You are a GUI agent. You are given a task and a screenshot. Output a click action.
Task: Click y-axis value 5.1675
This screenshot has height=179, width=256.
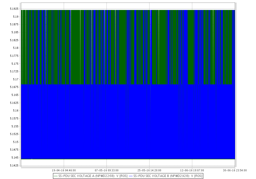(14, 87)
